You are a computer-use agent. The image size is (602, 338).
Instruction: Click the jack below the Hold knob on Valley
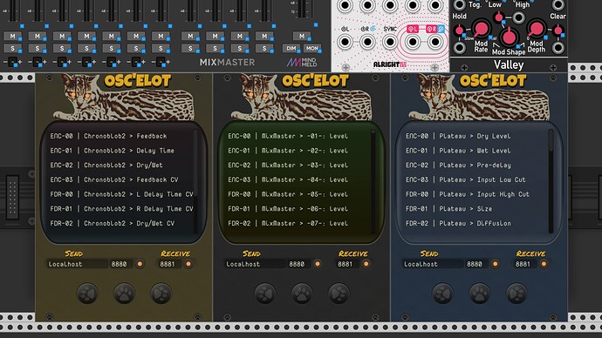click(459, 48)
